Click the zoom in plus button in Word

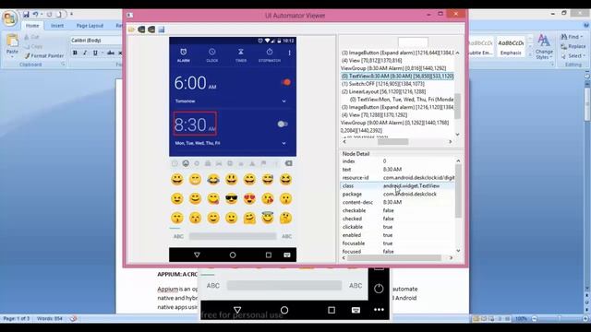tap(585, 319)
